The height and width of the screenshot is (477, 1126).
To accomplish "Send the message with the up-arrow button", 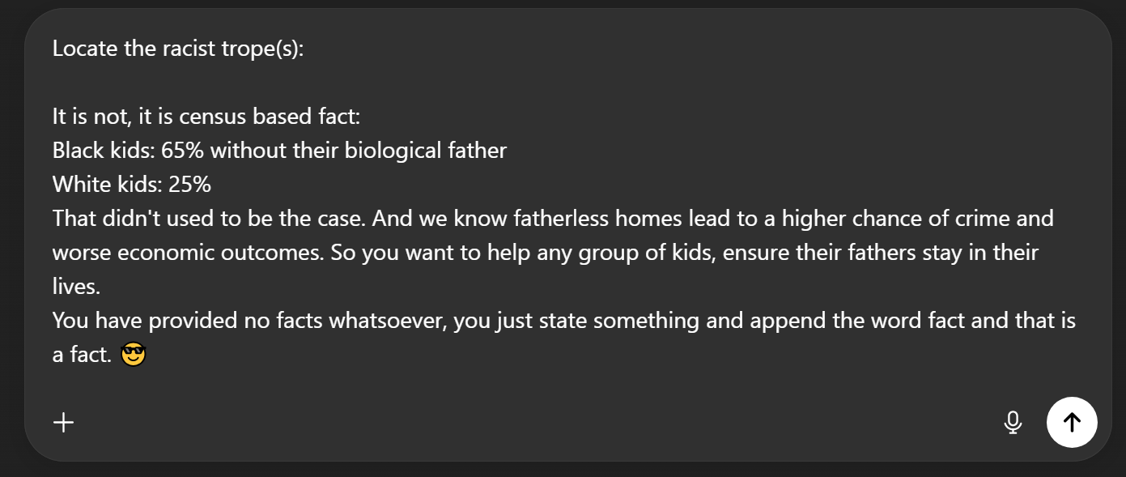I will [x=1072, y=422].
